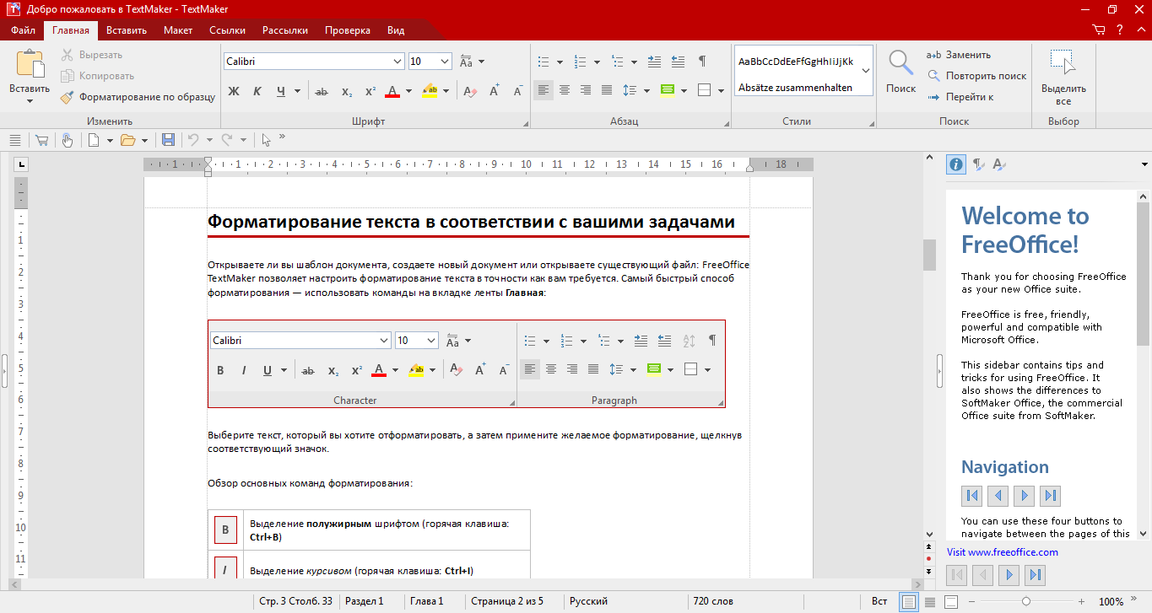1152x613 pixels.
Task: Switch to the Макет ribbon tab
Action: (178, 30)
